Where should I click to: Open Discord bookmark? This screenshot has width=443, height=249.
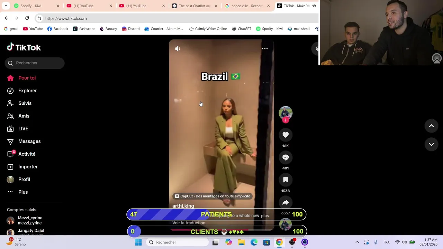[130, 29]
